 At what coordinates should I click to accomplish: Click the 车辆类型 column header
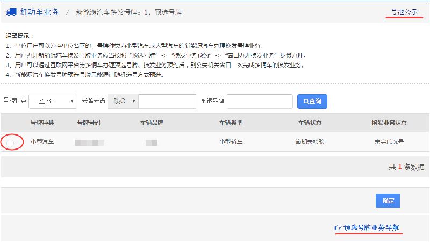[x=231, y=123]
